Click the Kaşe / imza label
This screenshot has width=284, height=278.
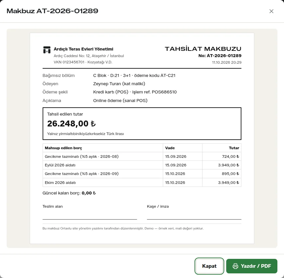pyautogui.click(x=158, y=206)
